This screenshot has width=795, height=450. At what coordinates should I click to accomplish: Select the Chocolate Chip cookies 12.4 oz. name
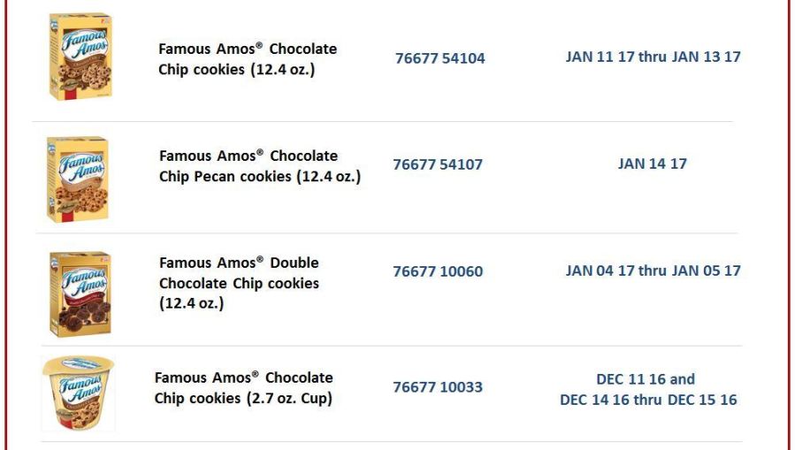point(248,58)
